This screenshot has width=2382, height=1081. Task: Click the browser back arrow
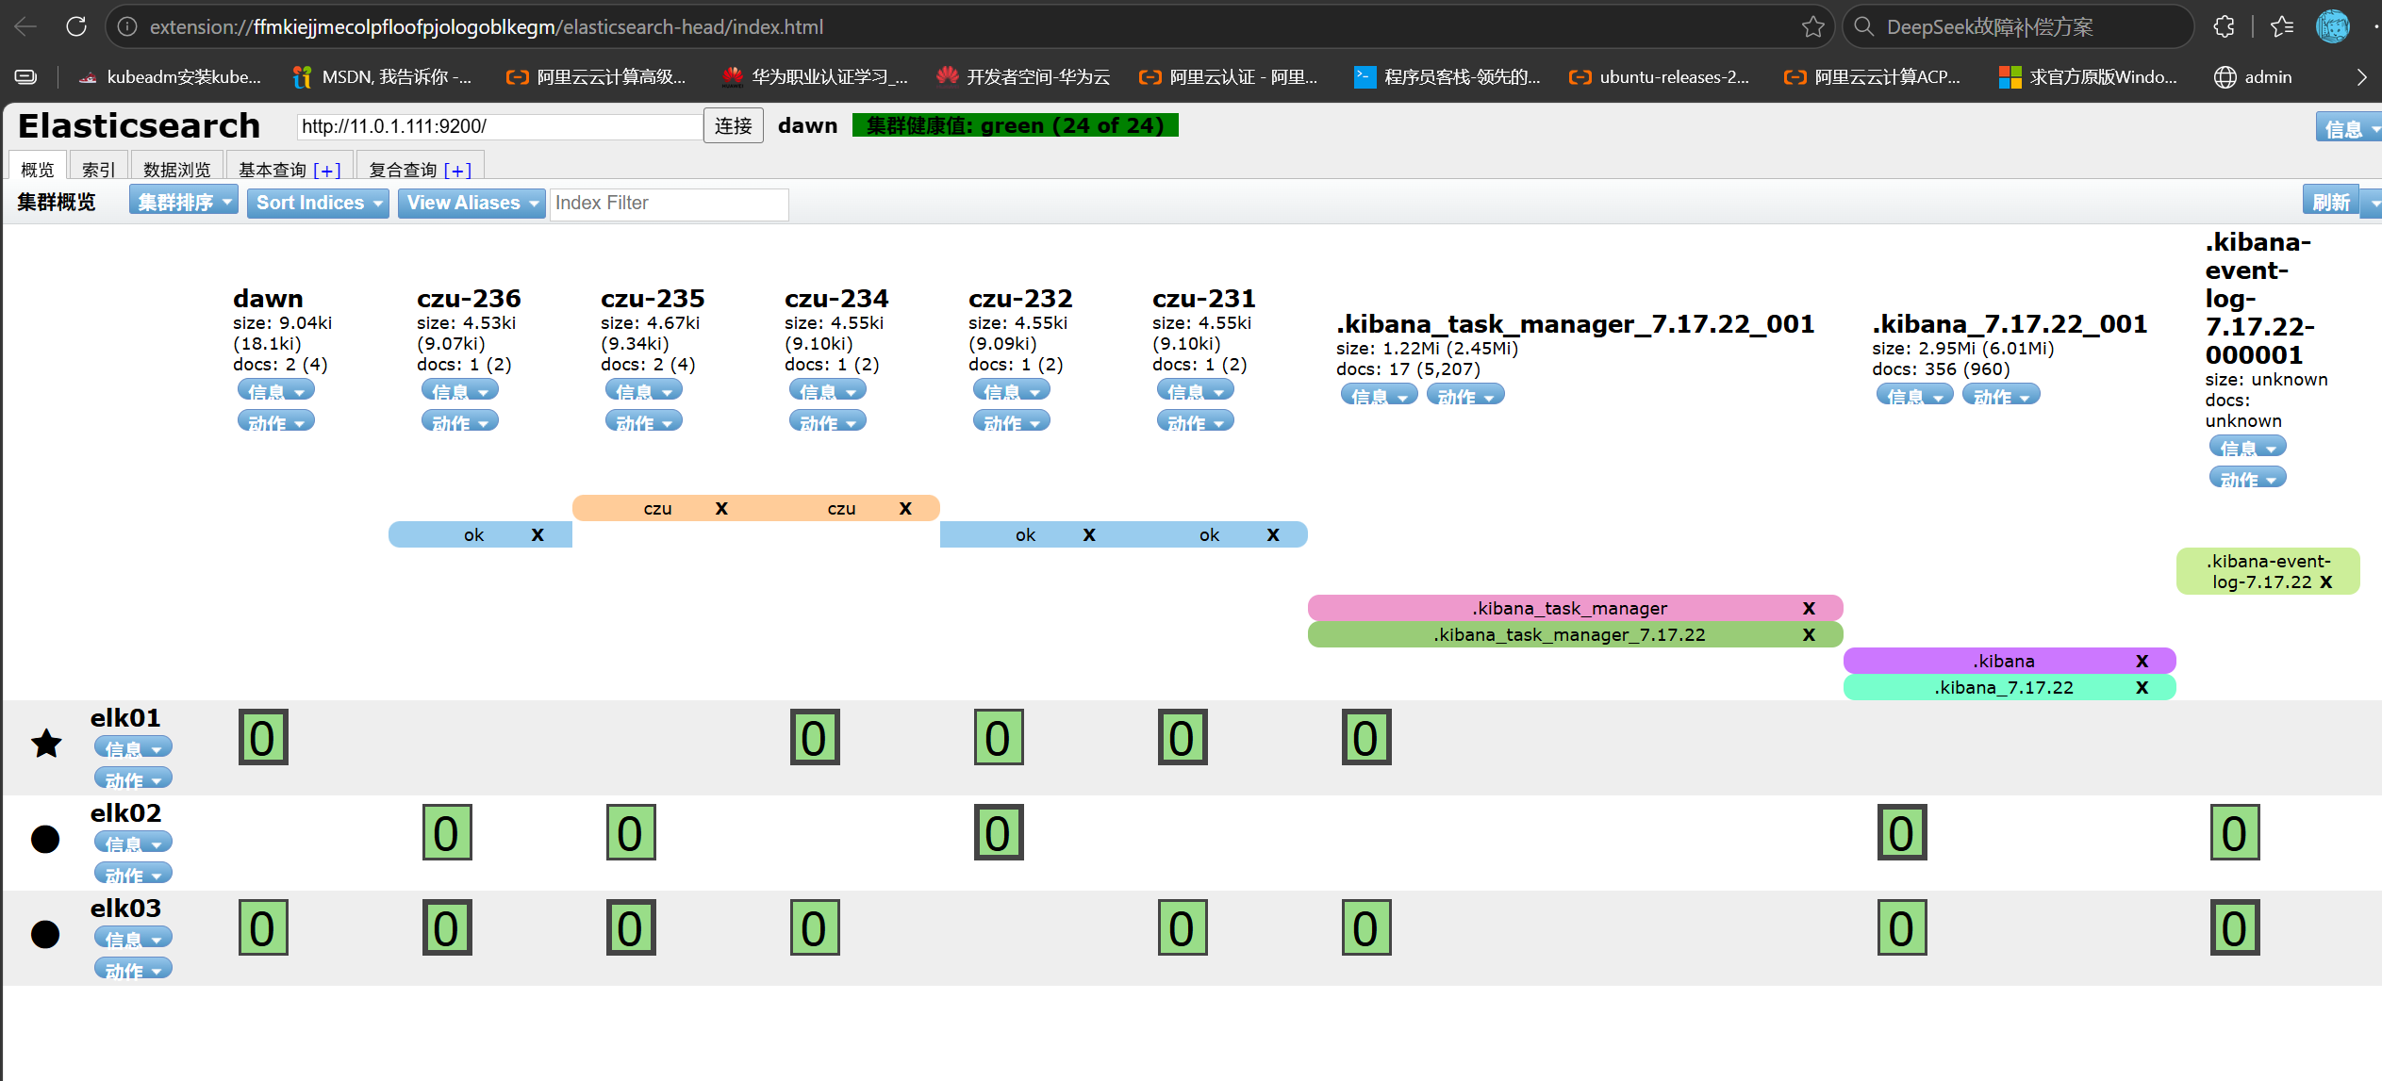coord(25,26)
